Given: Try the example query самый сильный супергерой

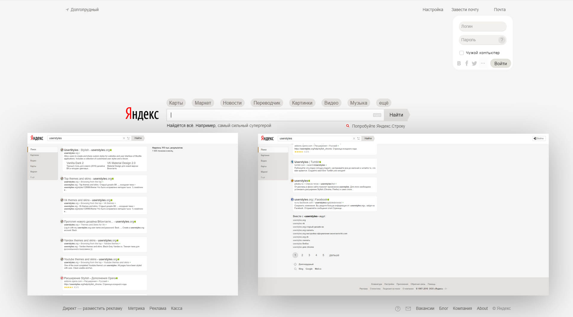Looking at the screenshot, I should tap(244, 126).
